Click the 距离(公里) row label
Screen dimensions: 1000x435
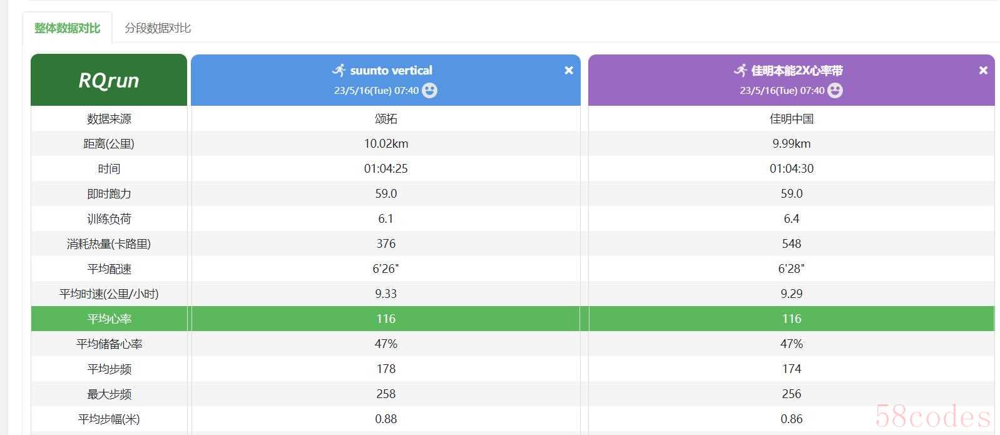tap(109, 143)
